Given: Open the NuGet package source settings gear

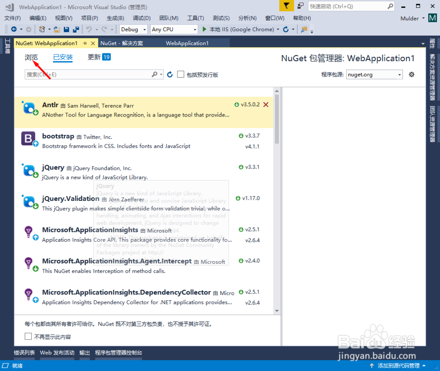Looking at the screenshot, I should point(411,74).
